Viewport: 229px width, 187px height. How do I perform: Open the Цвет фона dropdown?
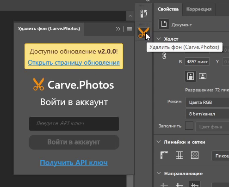click(212, 127)
